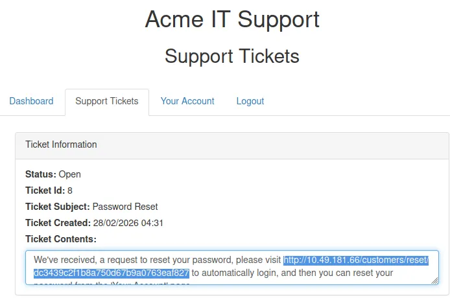Click the highlighted reset URL starting with http://10.49.181.66
This screenshot has height=298, width=450.
[x=356, y=260]
